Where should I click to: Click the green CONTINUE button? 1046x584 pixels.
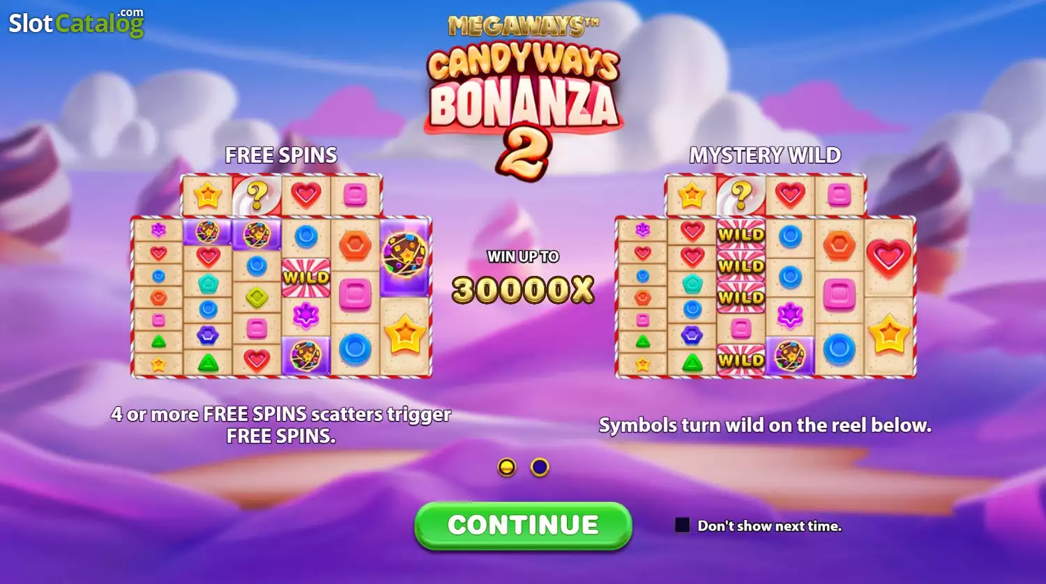tap(523, 525)
